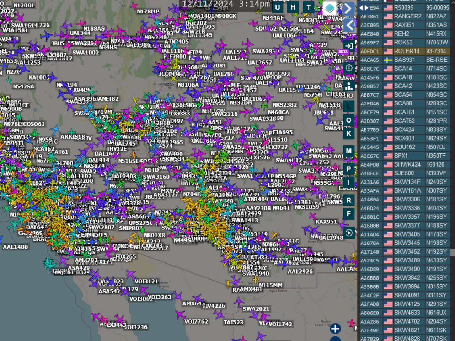Click the Swedish flag in SAS931 row

tap(388, 60)
